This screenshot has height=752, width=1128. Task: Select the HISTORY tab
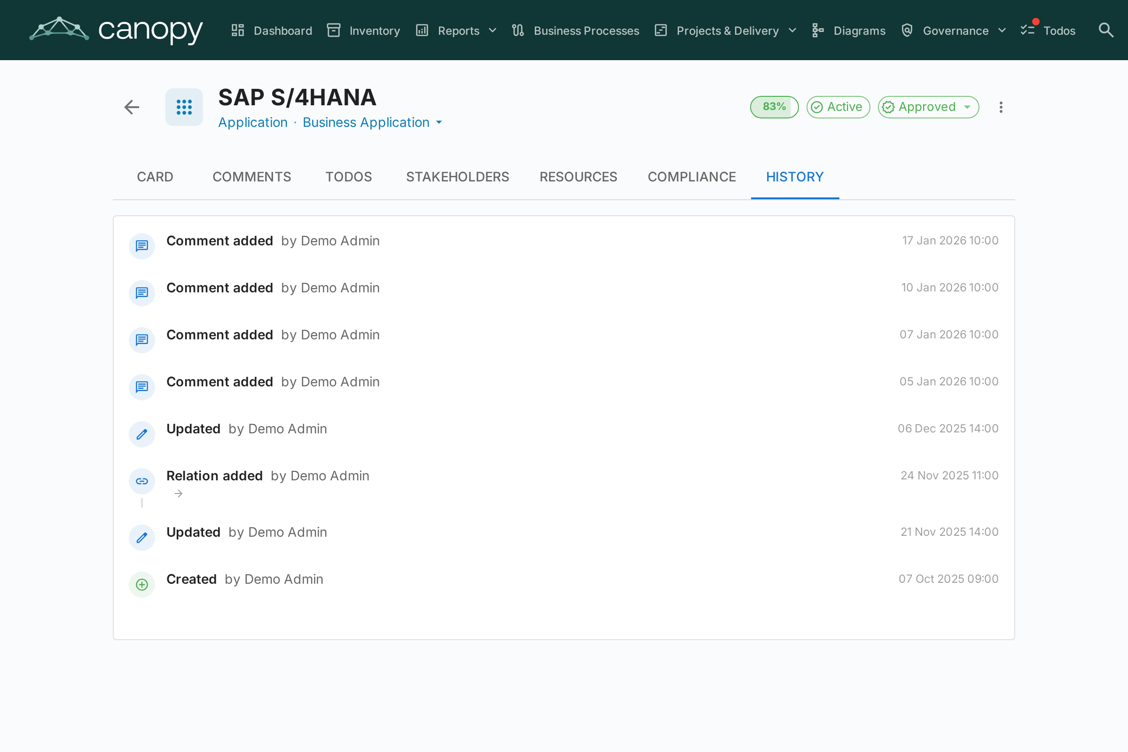(x=795, y=177)
